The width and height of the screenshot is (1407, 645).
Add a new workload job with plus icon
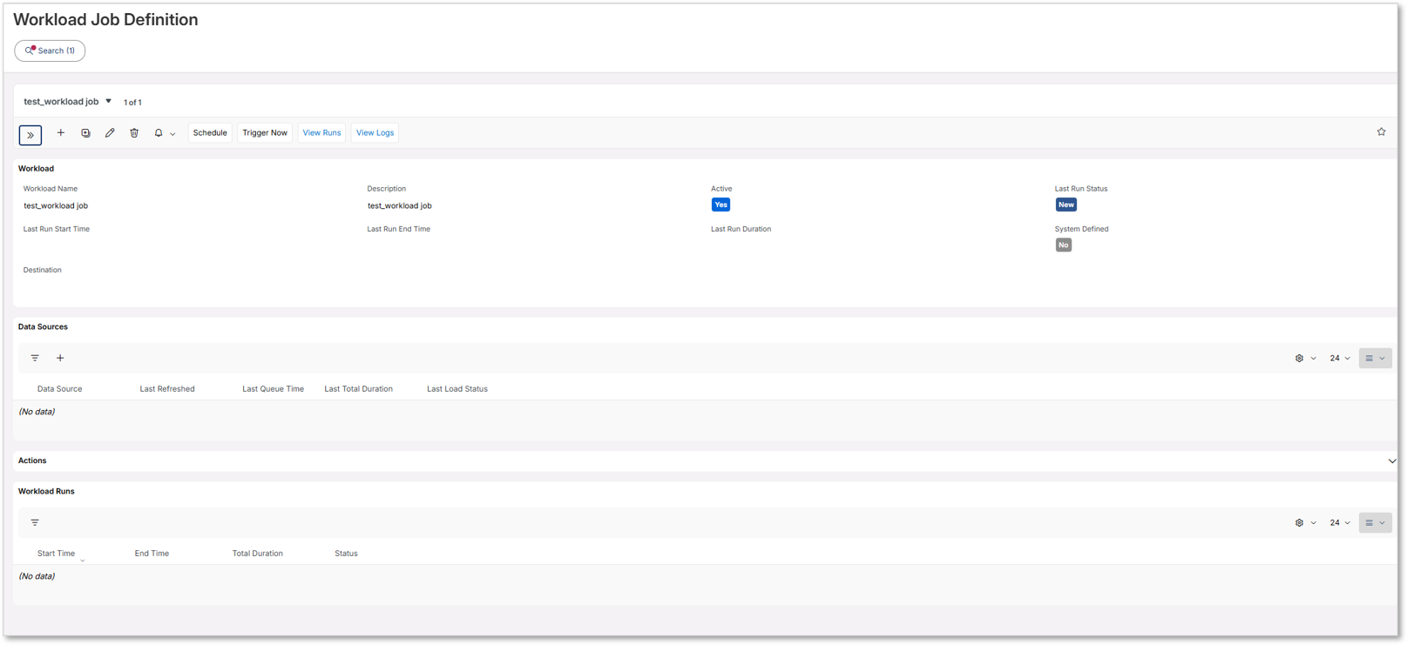click(x=61, y=133)
